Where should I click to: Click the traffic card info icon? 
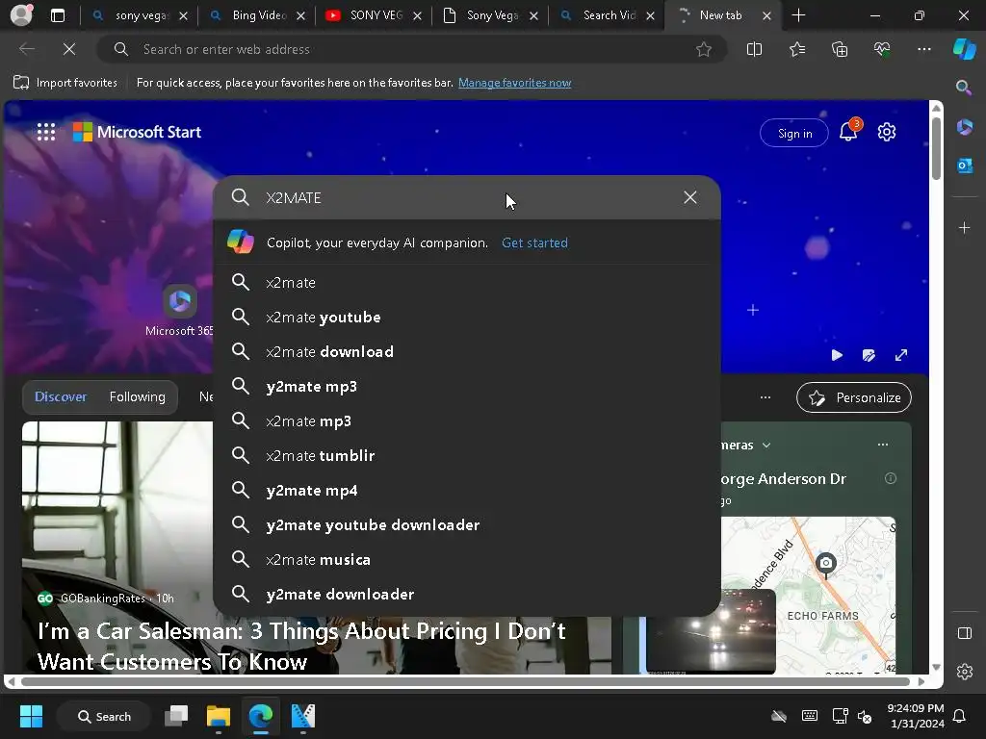pos(891,478)
